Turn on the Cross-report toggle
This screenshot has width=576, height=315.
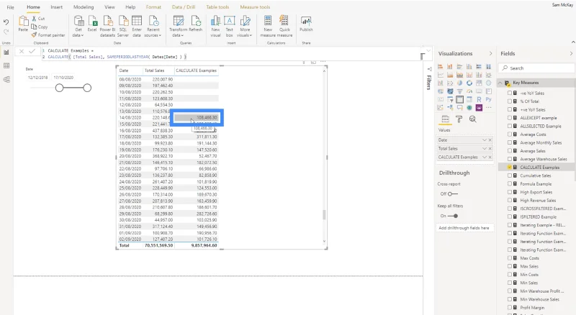pos(453,194)
